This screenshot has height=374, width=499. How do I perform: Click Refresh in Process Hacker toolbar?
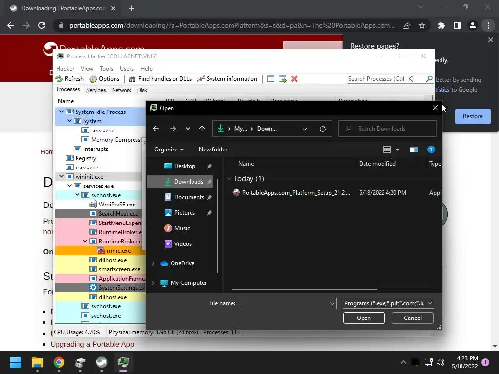pos(69,79)
